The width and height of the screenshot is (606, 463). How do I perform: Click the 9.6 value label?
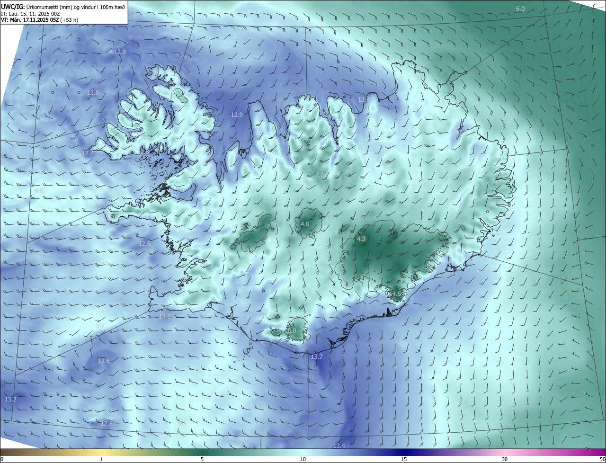tap(39, 191)
